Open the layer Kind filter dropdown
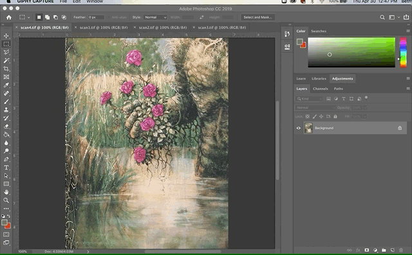 click(x=309, y=99)
